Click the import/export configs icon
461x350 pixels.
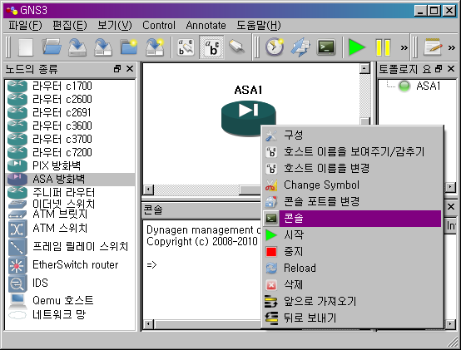[300, 47]
